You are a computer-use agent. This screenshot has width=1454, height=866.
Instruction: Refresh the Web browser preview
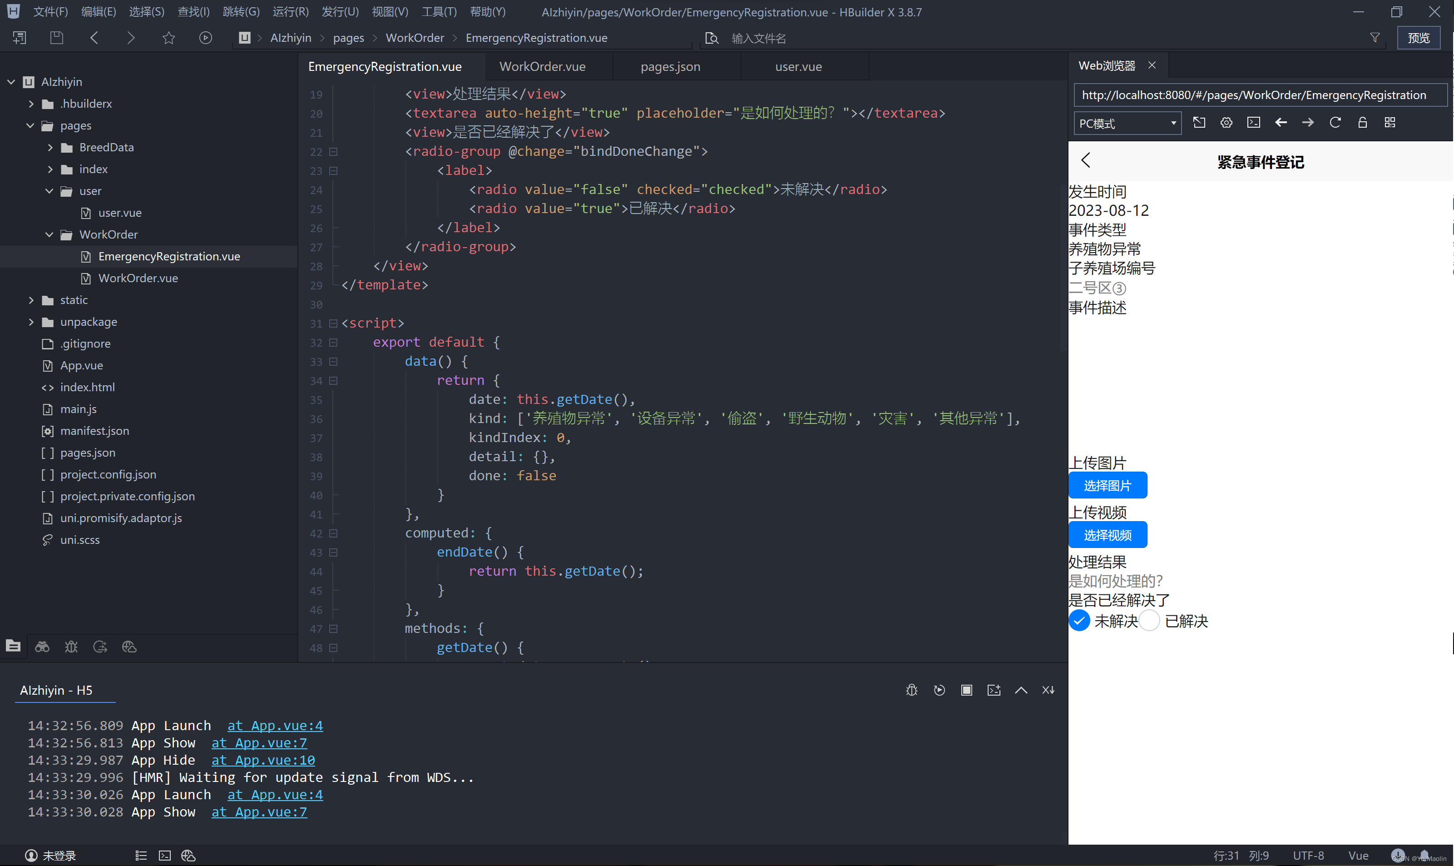[1335, 123]
